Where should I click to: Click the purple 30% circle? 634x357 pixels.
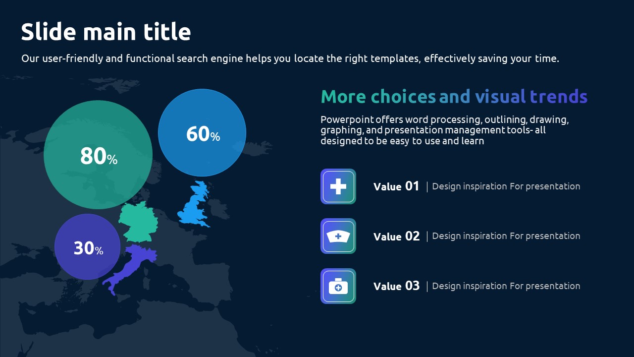(88, 247)
